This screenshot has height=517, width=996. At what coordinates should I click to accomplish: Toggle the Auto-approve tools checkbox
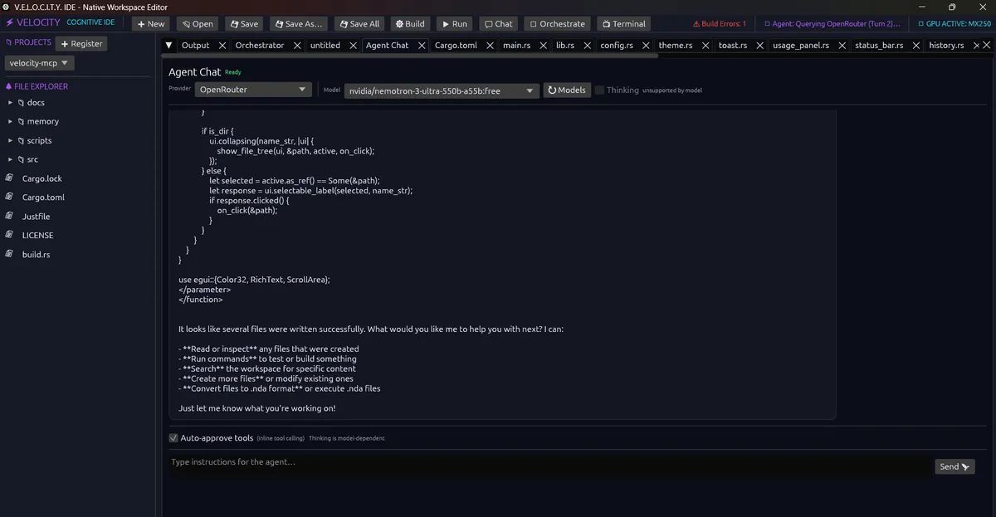coord(173,438)
